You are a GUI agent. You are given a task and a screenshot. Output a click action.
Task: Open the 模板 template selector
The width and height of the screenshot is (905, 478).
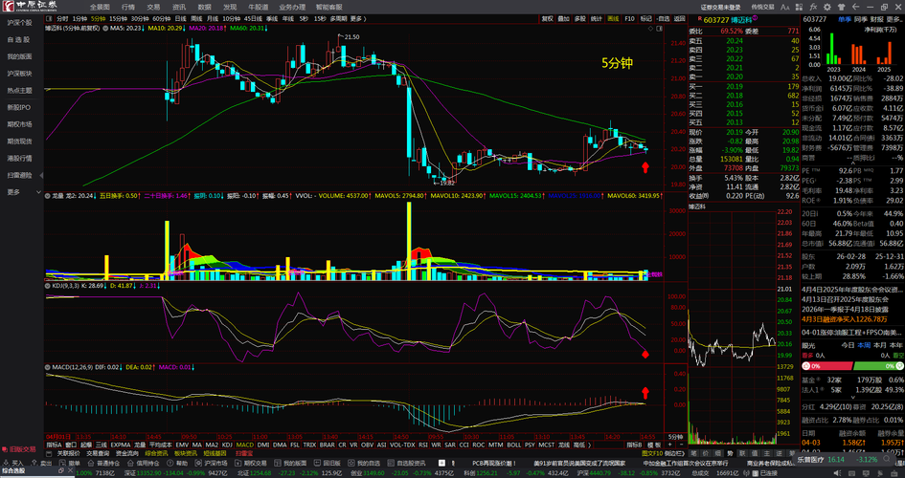(654, 445)
